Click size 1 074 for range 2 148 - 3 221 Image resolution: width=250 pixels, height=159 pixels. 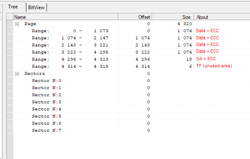point(184,45)
